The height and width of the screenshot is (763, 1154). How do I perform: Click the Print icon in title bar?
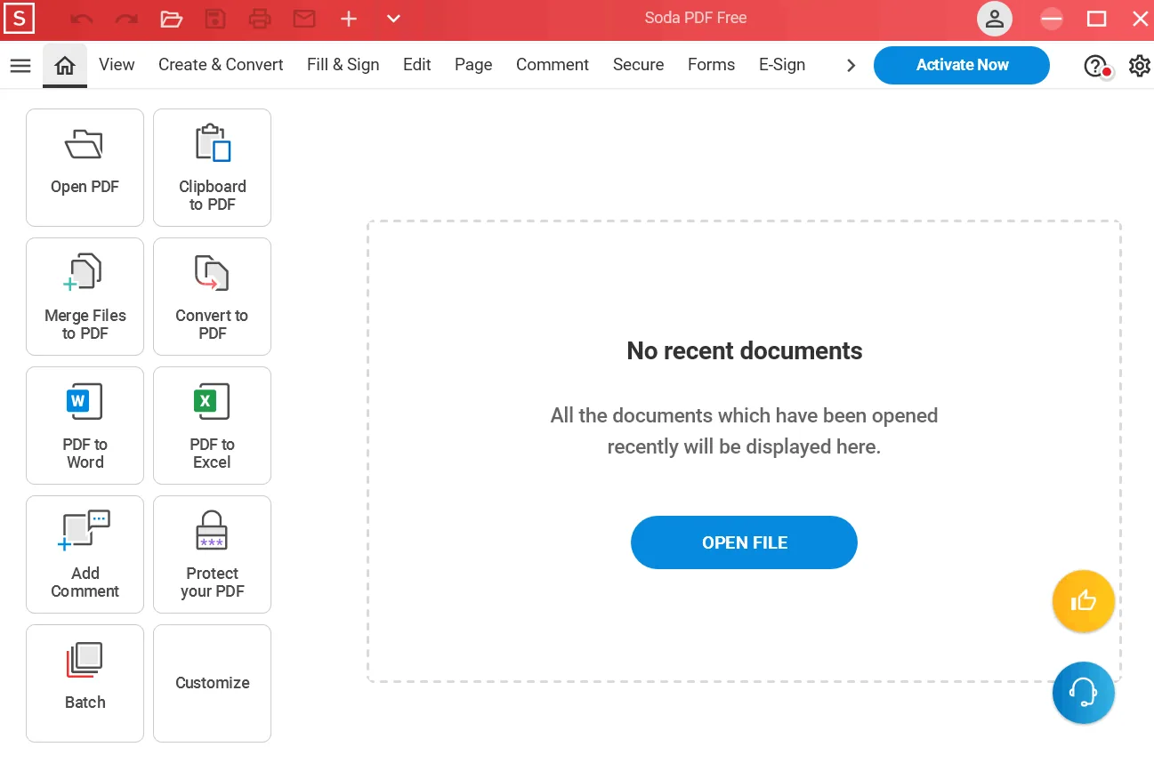click(x=260, y=19)
